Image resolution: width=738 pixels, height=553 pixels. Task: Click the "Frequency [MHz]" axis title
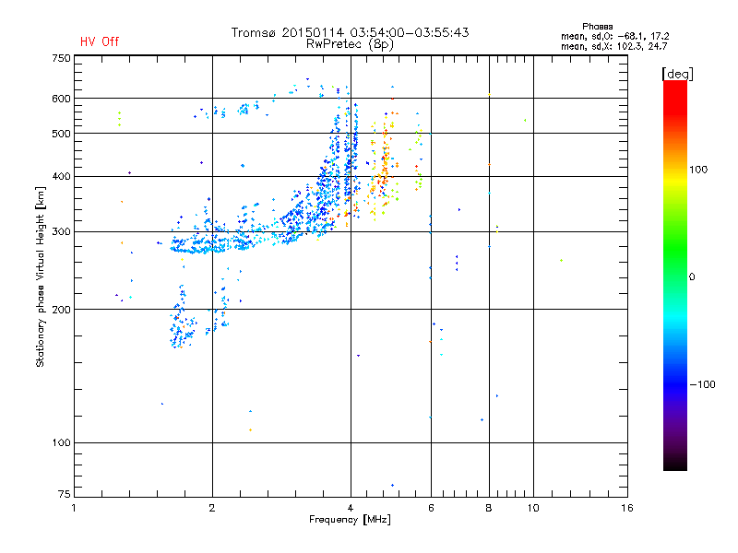click(350, 520)
